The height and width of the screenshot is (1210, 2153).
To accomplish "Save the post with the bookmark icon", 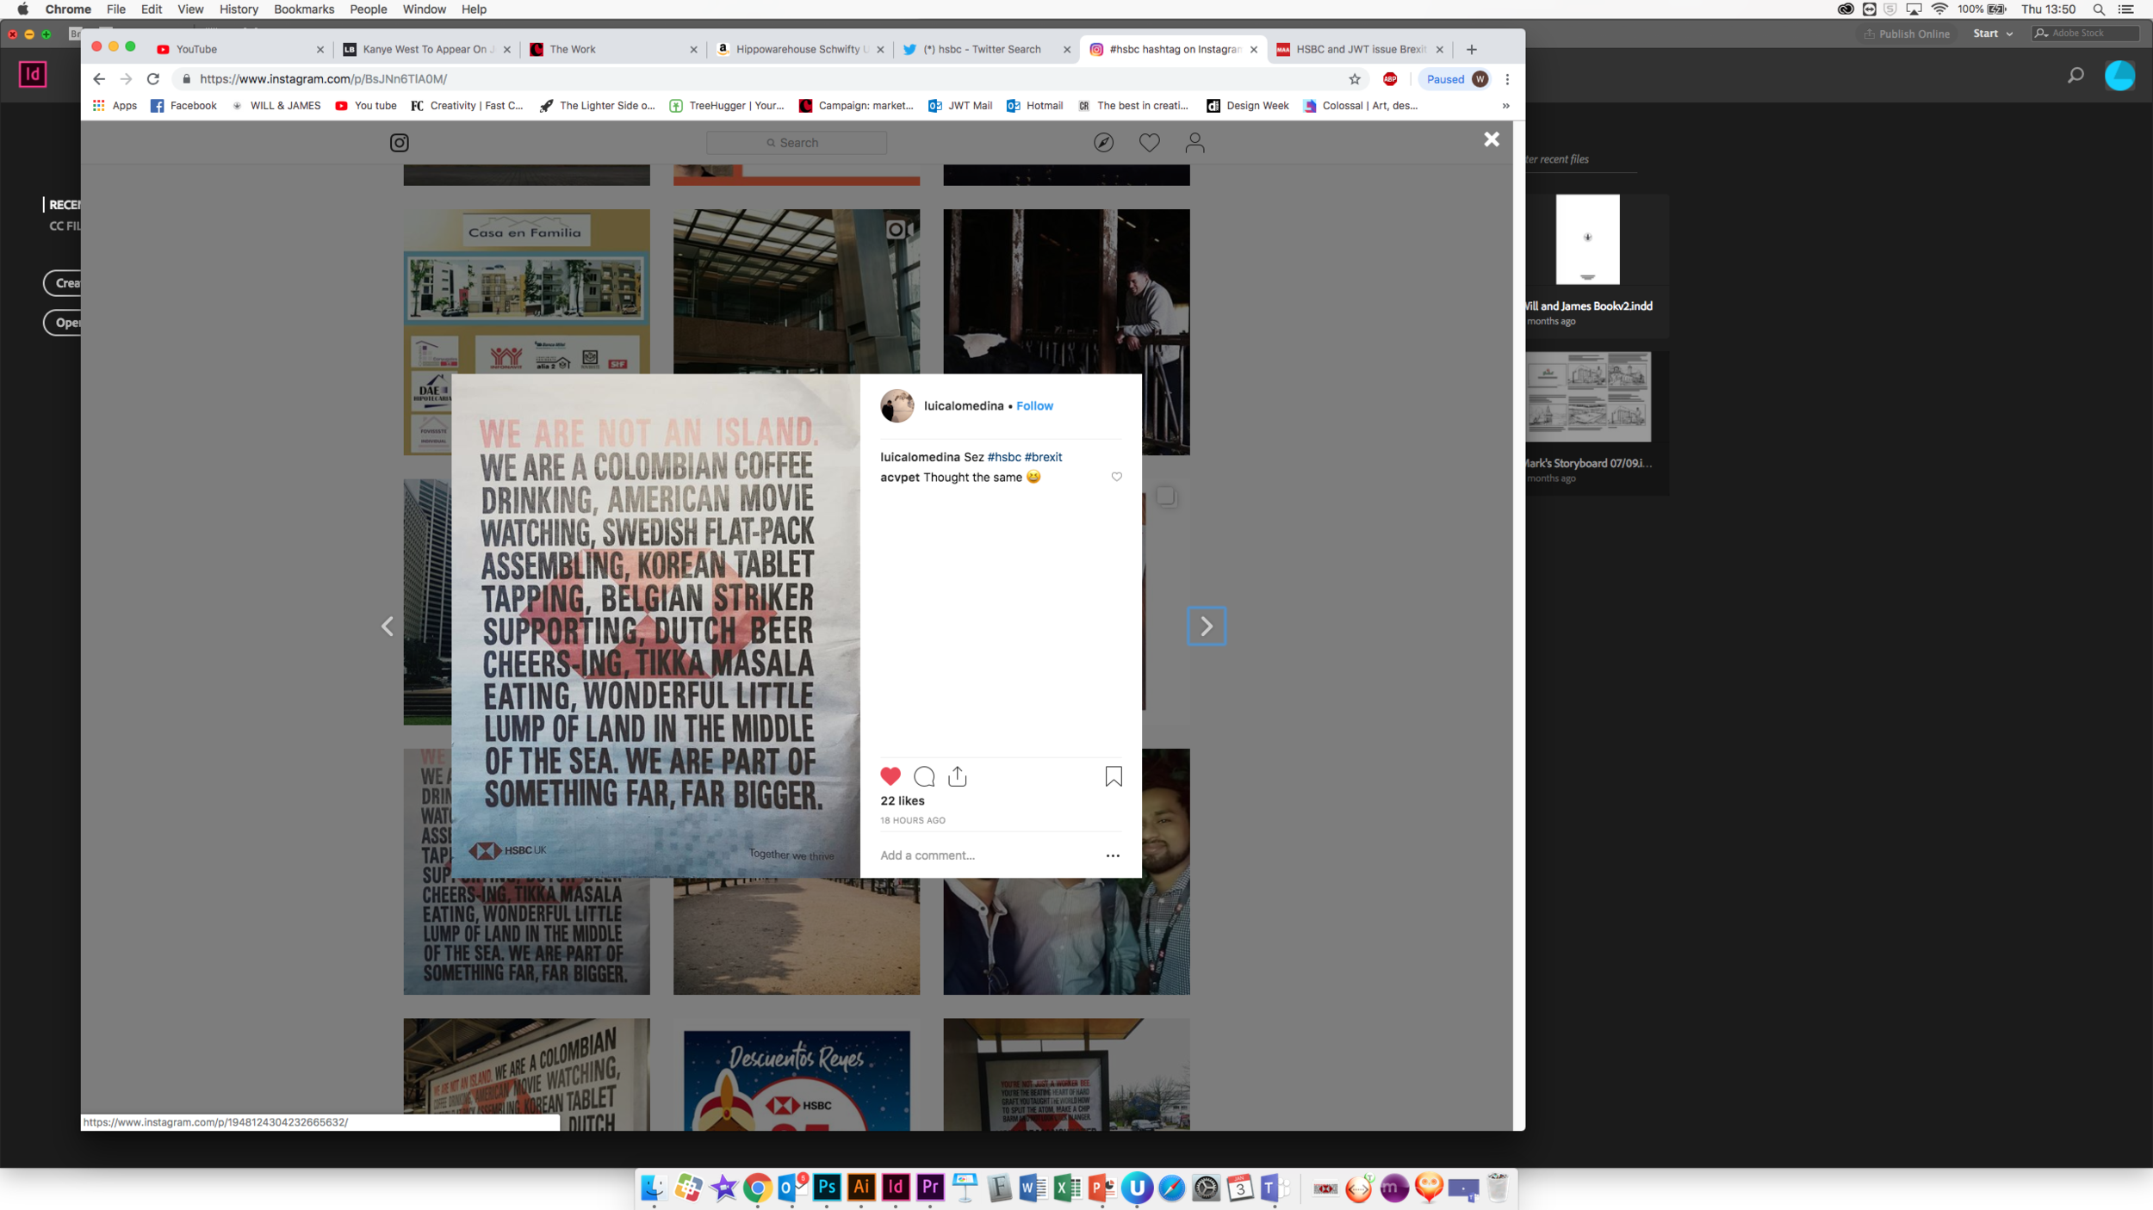I will 1113,776.
